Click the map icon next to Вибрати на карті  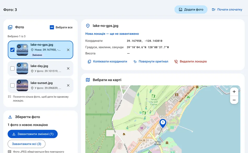(x=88, y=80)
